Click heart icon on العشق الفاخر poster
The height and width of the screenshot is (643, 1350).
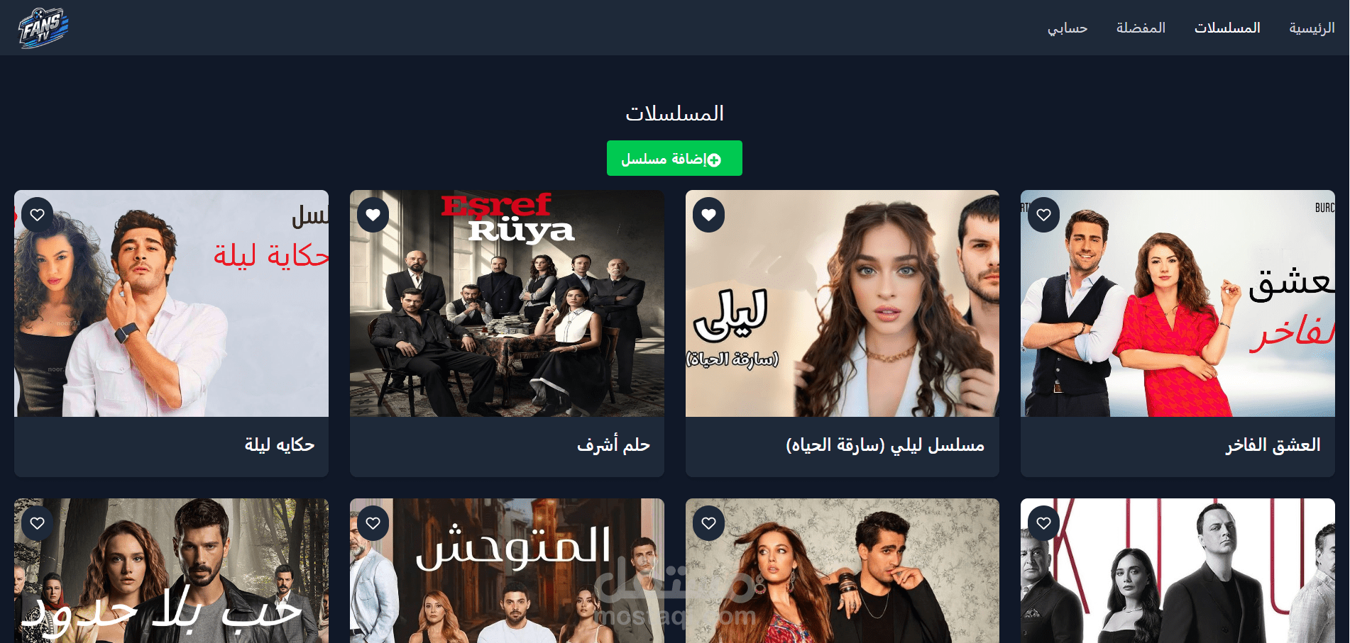click(1044, 215)
